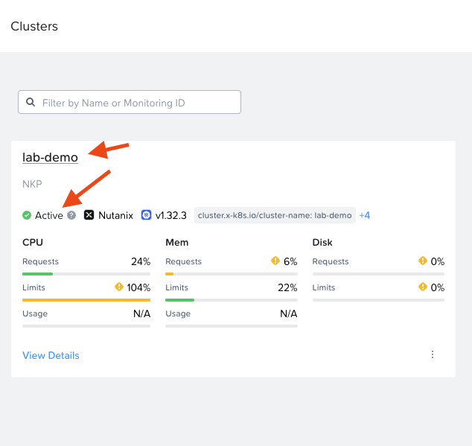
Task: Click the View Details link
Action: pyautogui.click(x=51, y=355)
